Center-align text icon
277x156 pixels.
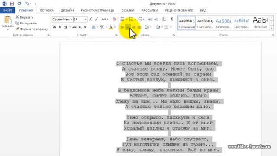128,27
